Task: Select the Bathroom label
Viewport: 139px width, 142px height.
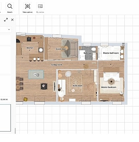Action: pyautogui.click(x=88, y=53)
